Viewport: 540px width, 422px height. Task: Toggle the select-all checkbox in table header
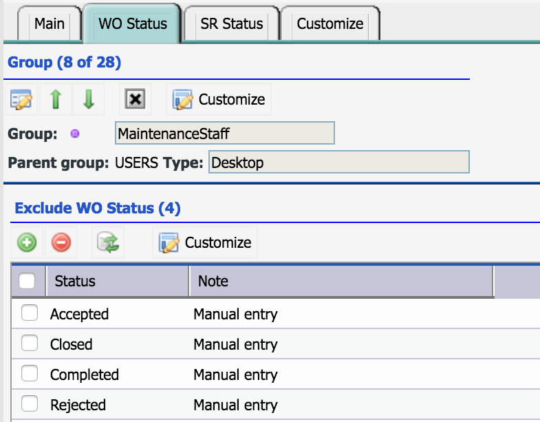(27, 281)
